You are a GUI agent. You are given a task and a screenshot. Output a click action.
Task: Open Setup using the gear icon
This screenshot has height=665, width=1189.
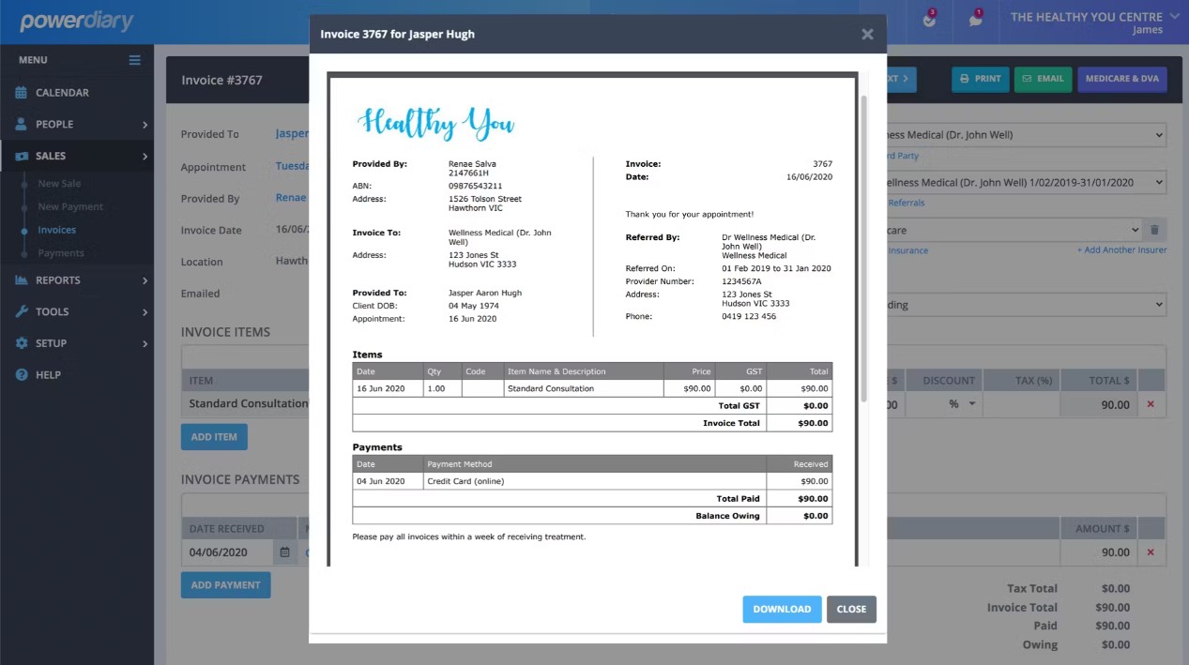(21, 343)
